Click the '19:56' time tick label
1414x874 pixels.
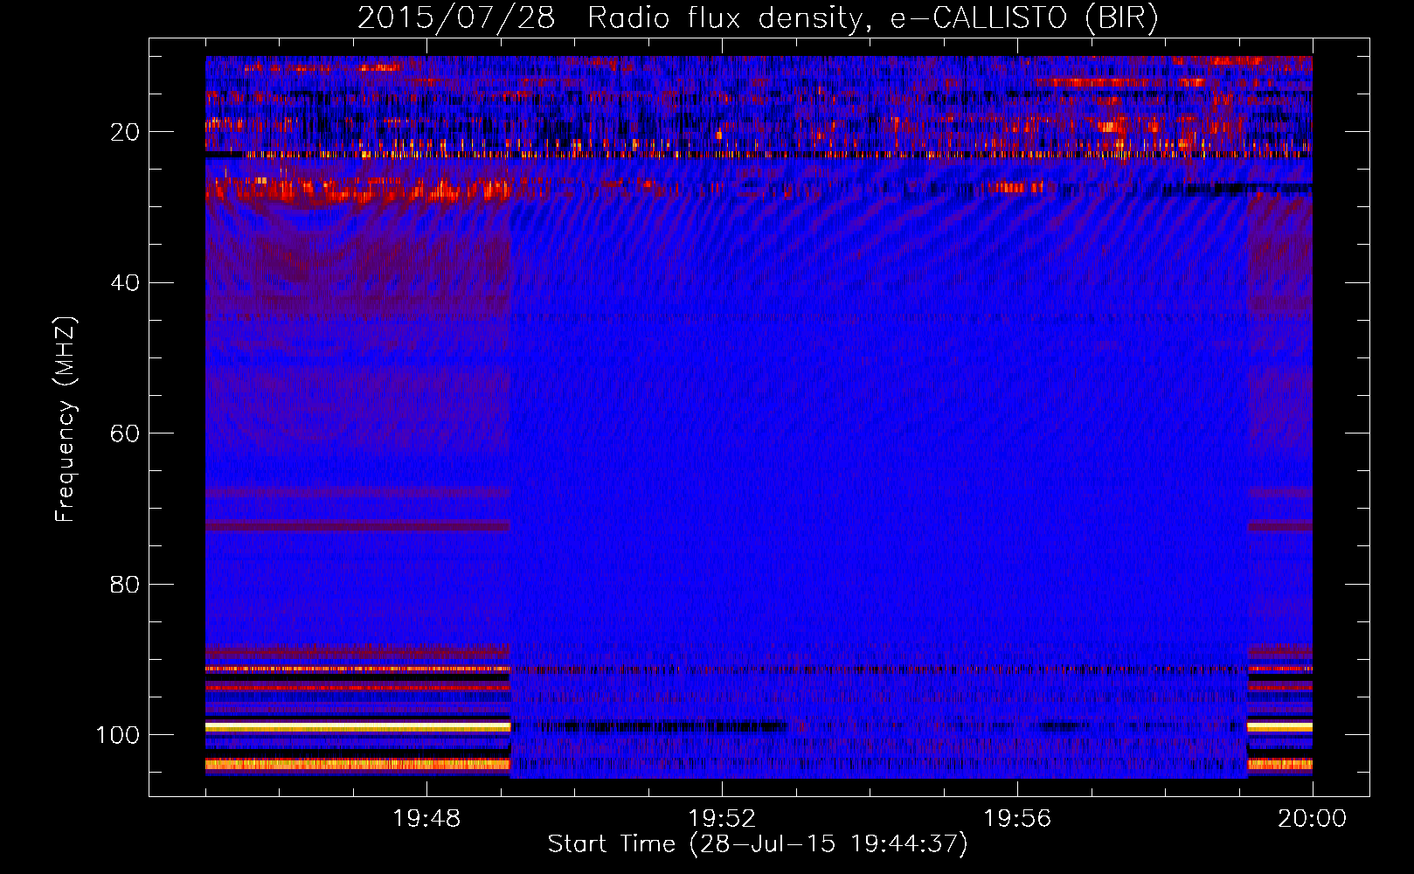coord(1017,819)
